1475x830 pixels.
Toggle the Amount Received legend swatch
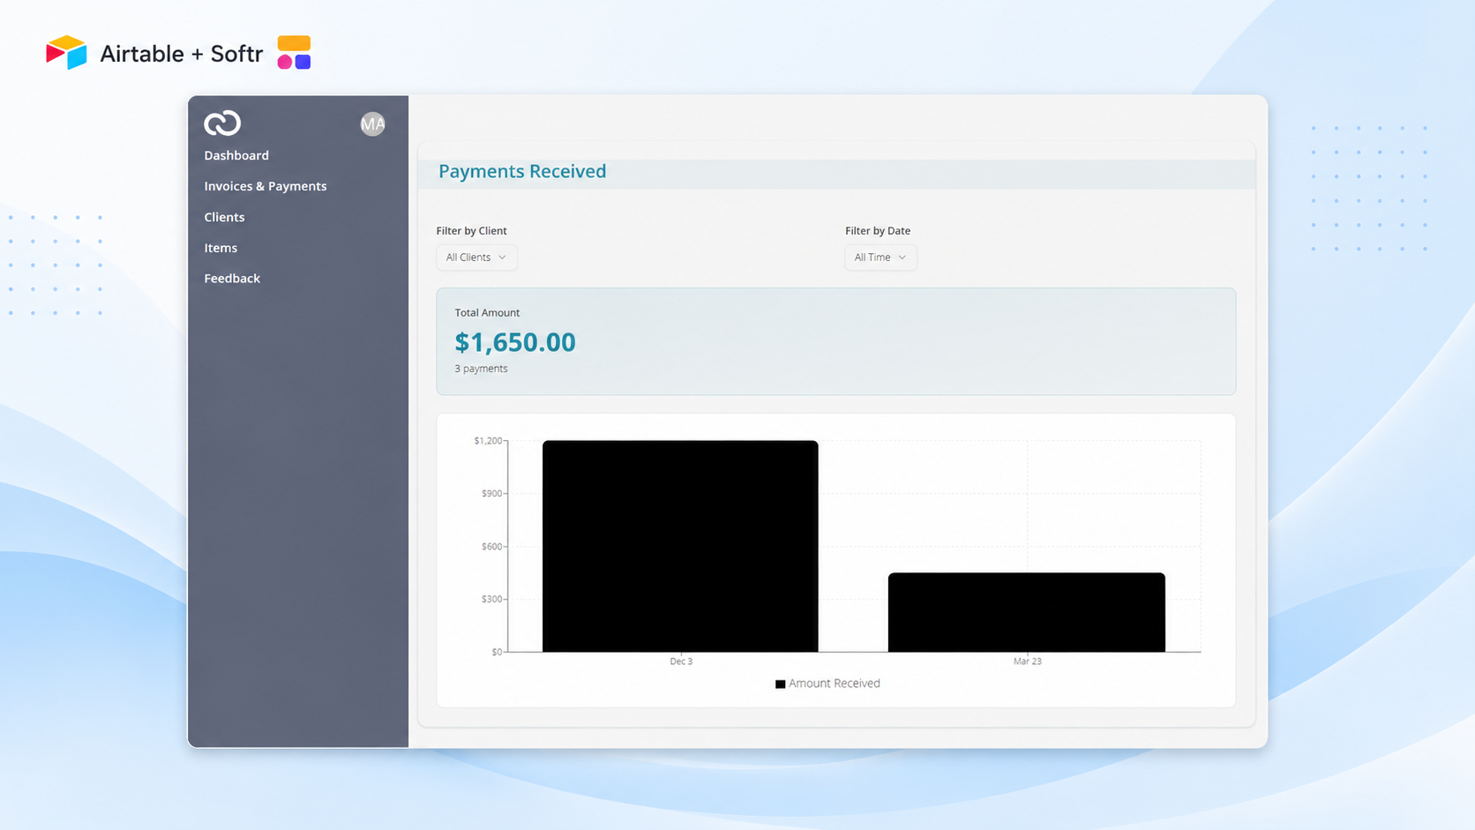click(780, 684)
